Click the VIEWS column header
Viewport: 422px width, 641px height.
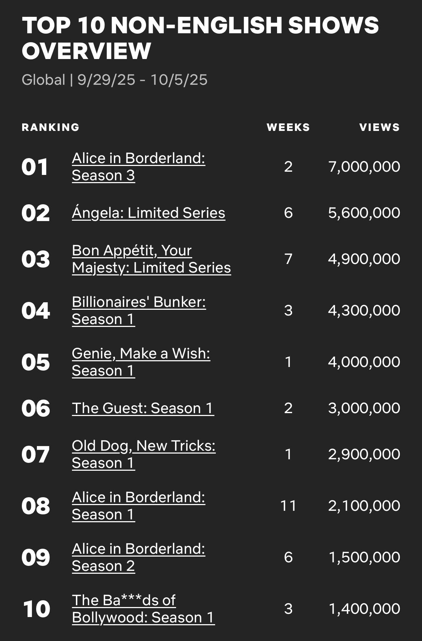tap(379, 127)
